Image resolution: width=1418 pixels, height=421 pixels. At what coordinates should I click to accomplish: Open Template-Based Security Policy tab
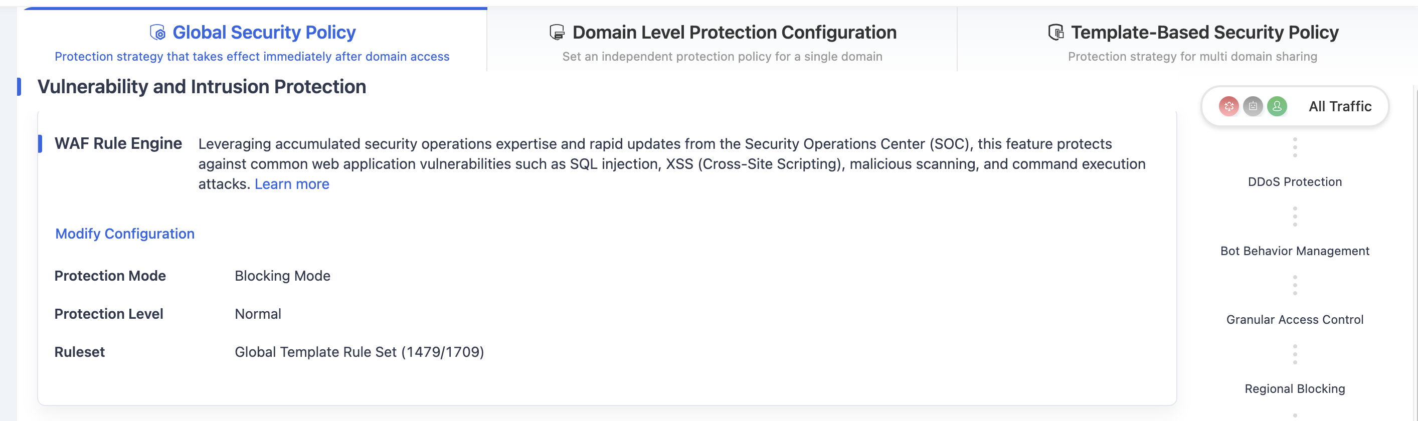click(1192, 40)
